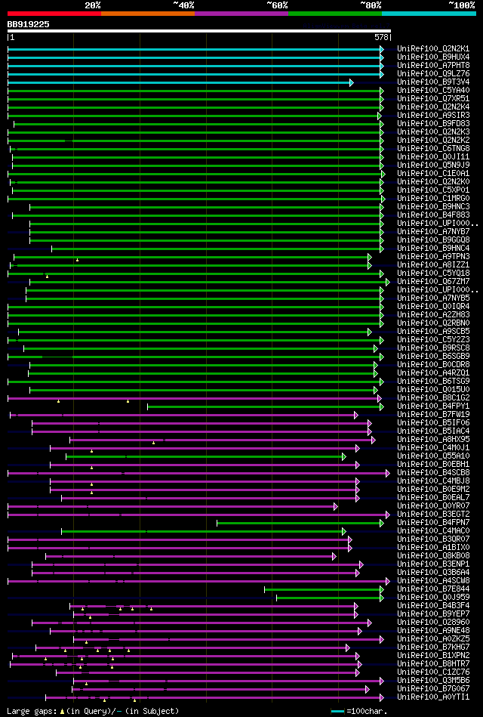Screen dimensions: 483x717
Task: Click the orange ~40% identity legend segment
Action: [148, 14]
